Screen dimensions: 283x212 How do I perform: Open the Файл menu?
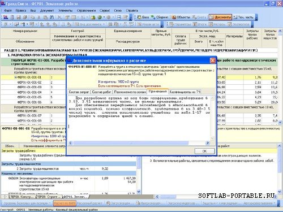[8, 11]
